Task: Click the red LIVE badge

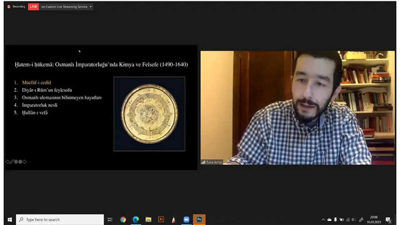Action: point(33,7)
